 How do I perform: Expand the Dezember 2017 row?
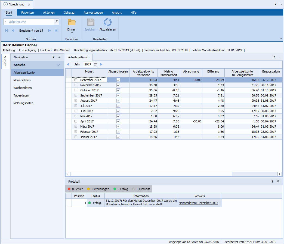tap(76, 80)
